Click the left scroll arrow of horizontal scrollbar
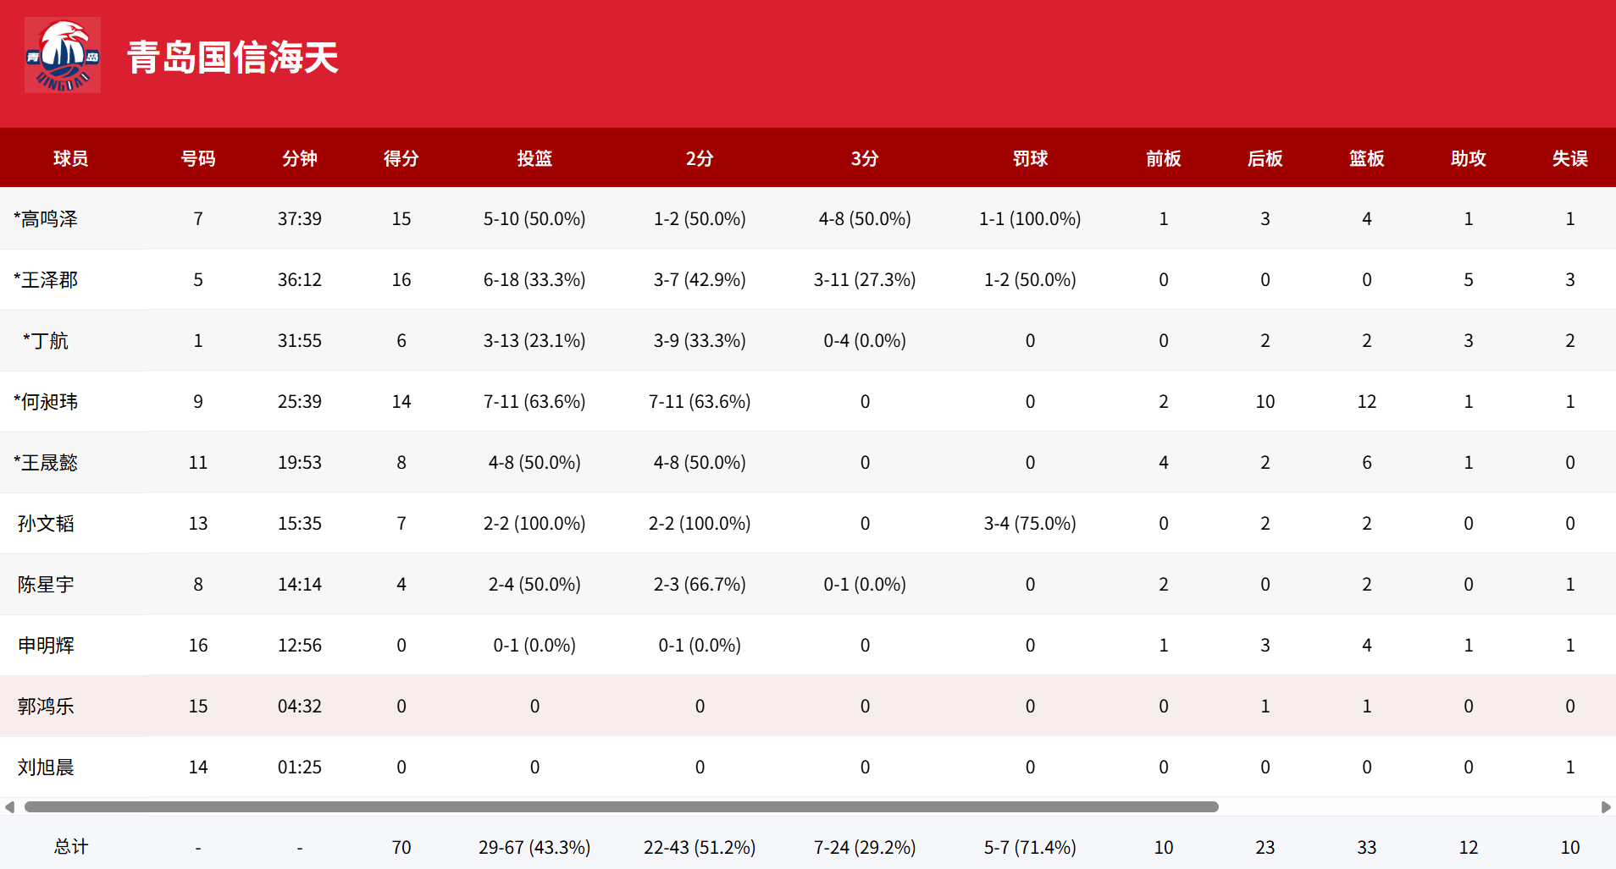Screen dimensions: 1616x869 [x=9, y=806]
